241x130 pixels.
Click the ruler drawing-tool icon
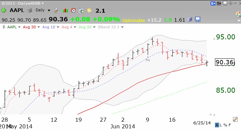click(235, 119)
